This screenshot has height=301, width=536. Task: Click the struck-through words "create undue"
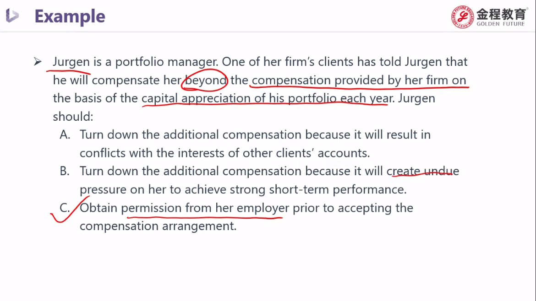[423, 172]
